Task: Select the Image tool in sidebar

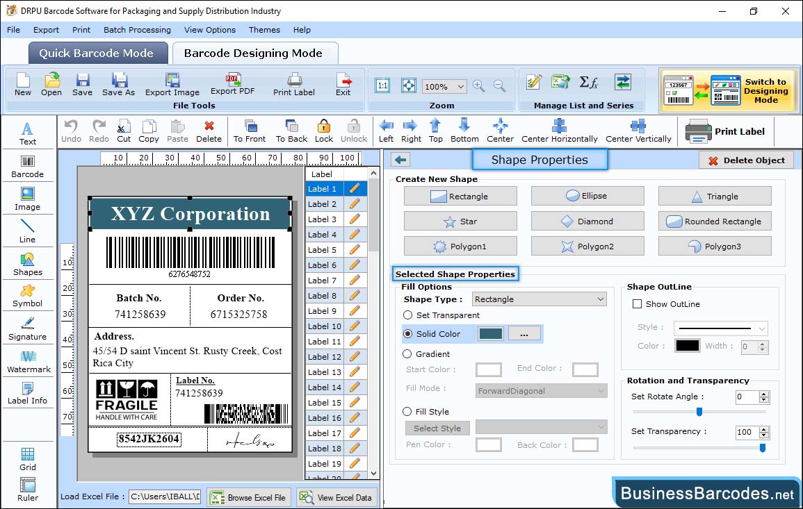Action: [x=28, y=199]
